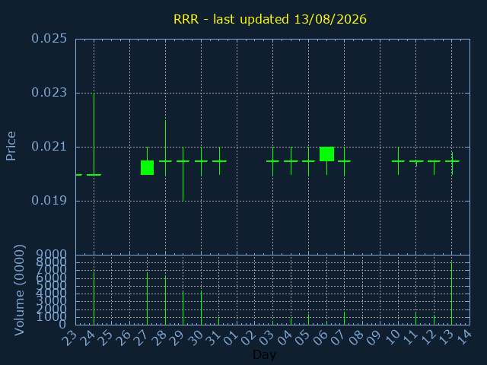This screenshot has width=487, height=365.
Task: Click the tall volume bar on day 13
Action: [451, 294]
